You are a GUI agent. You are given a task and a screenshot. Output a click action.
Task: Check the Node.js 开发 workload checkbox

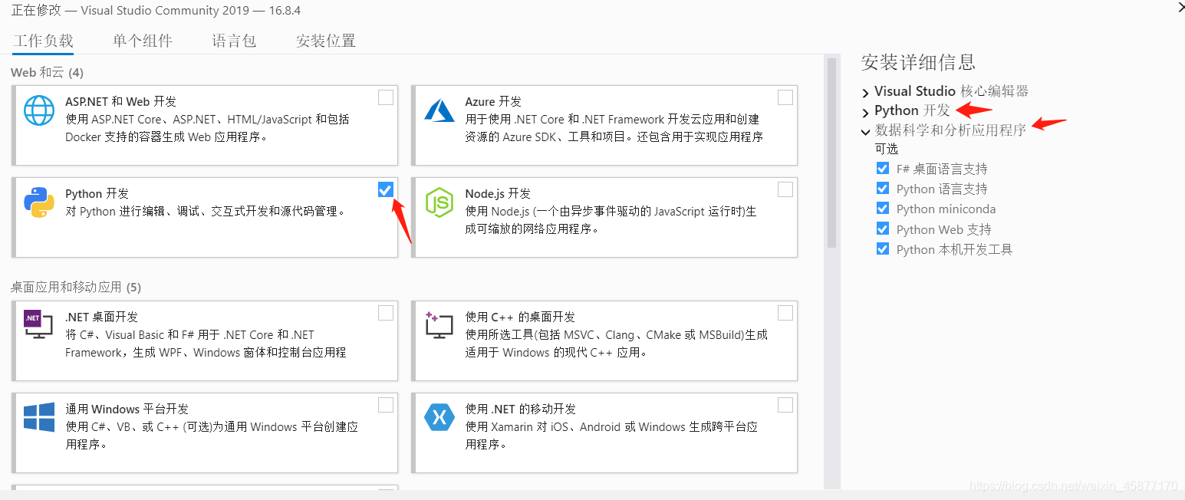(x=785, y=189)
